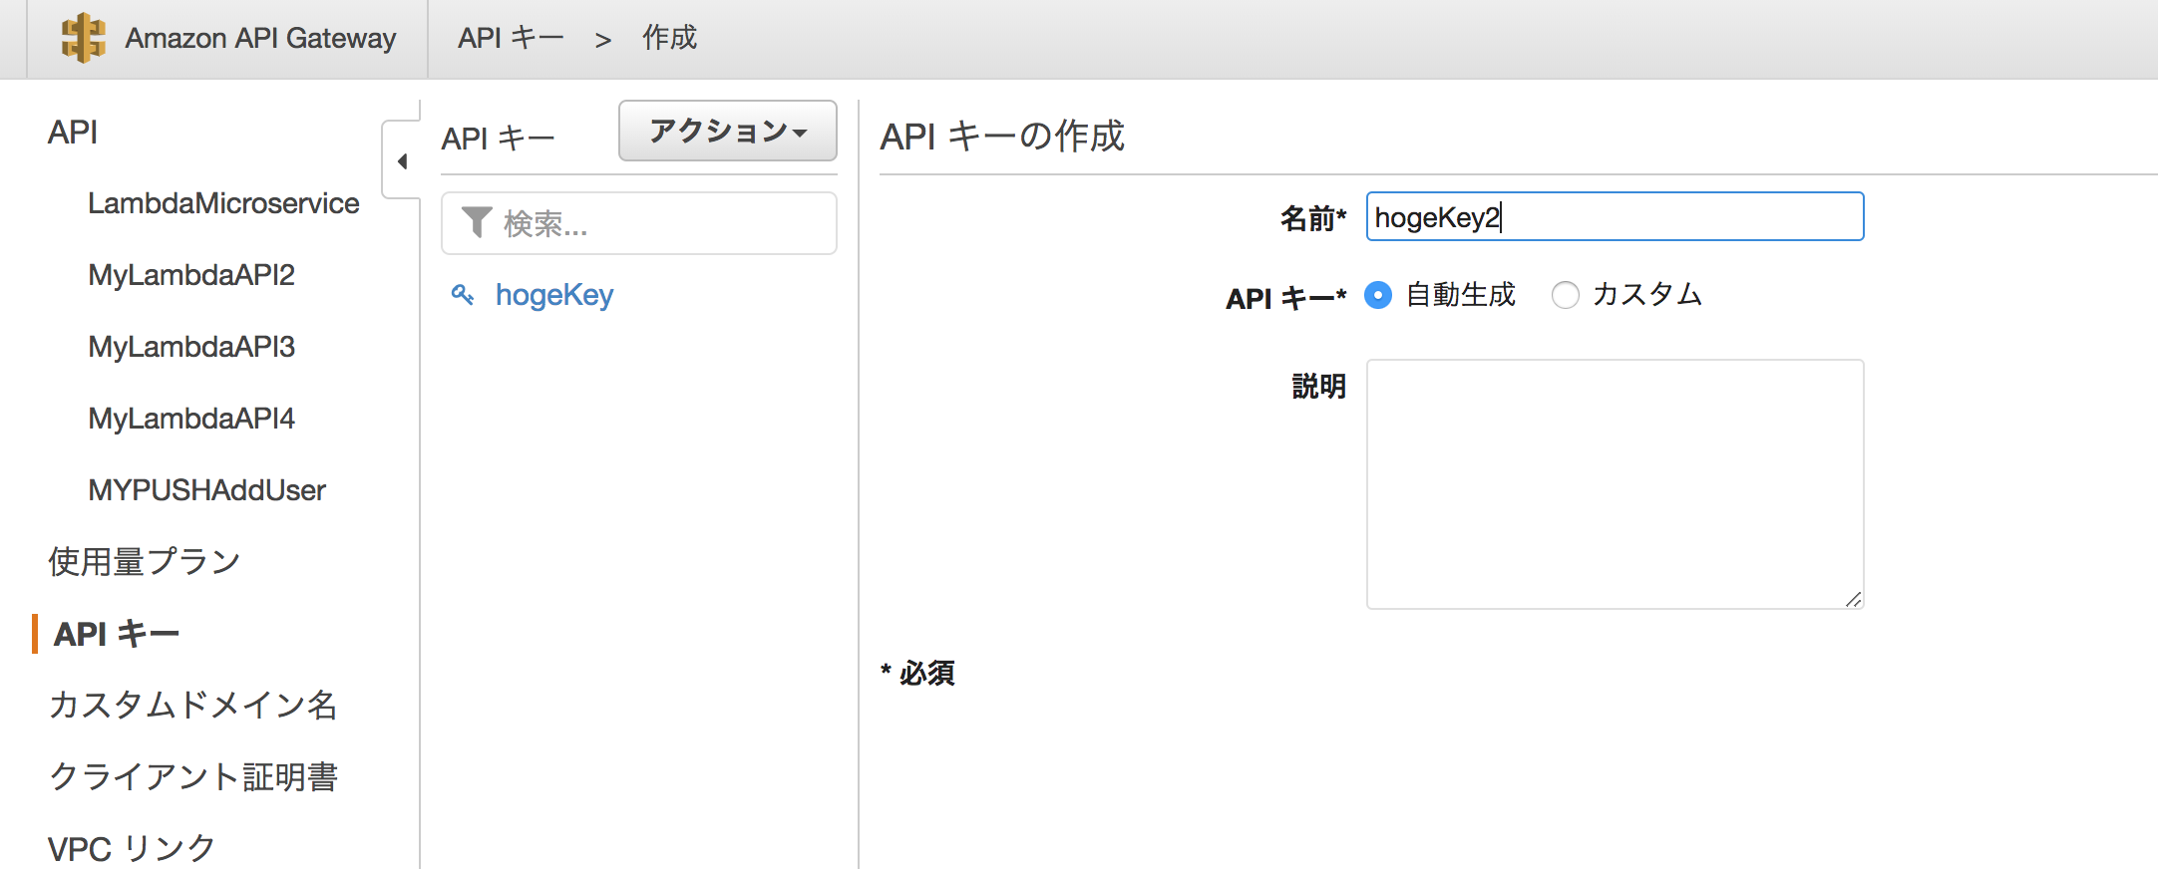This screenshot has width=2158, height=869.
Task: Go to 使用量プラン in sidebar
Action: [x=145, y=562]
